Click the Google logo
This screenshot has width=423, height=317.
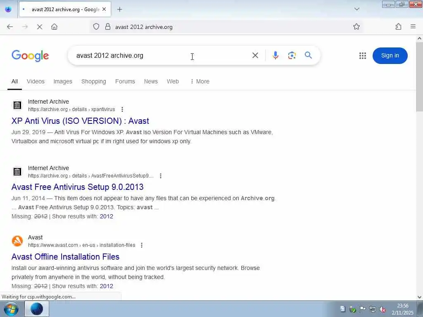click(30, 56)
